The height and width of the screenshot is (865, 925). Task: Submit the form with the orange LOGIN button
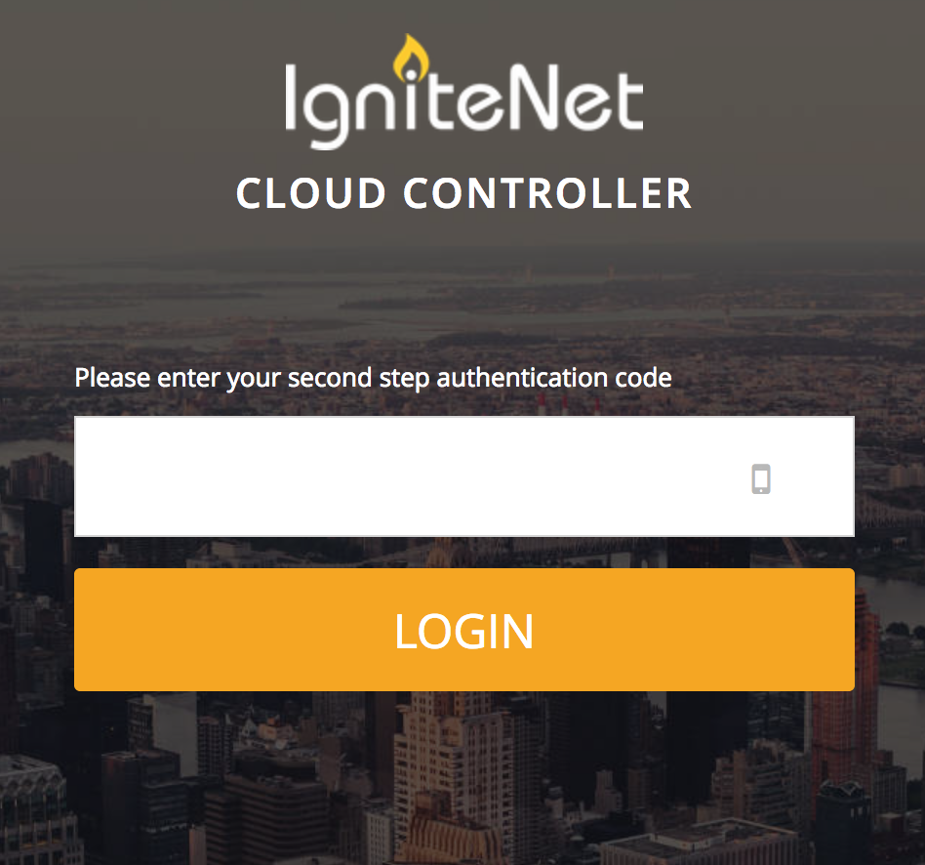464,630
